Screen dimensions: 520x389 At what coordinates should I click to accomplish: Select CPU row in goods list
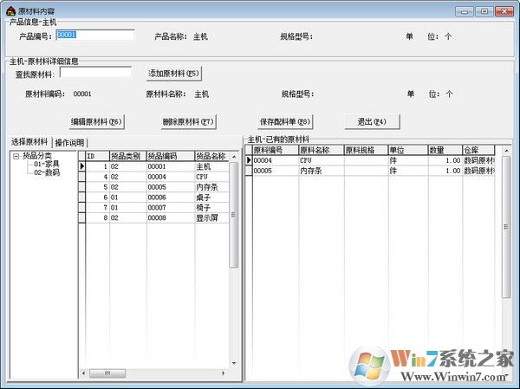coord(153,177)
